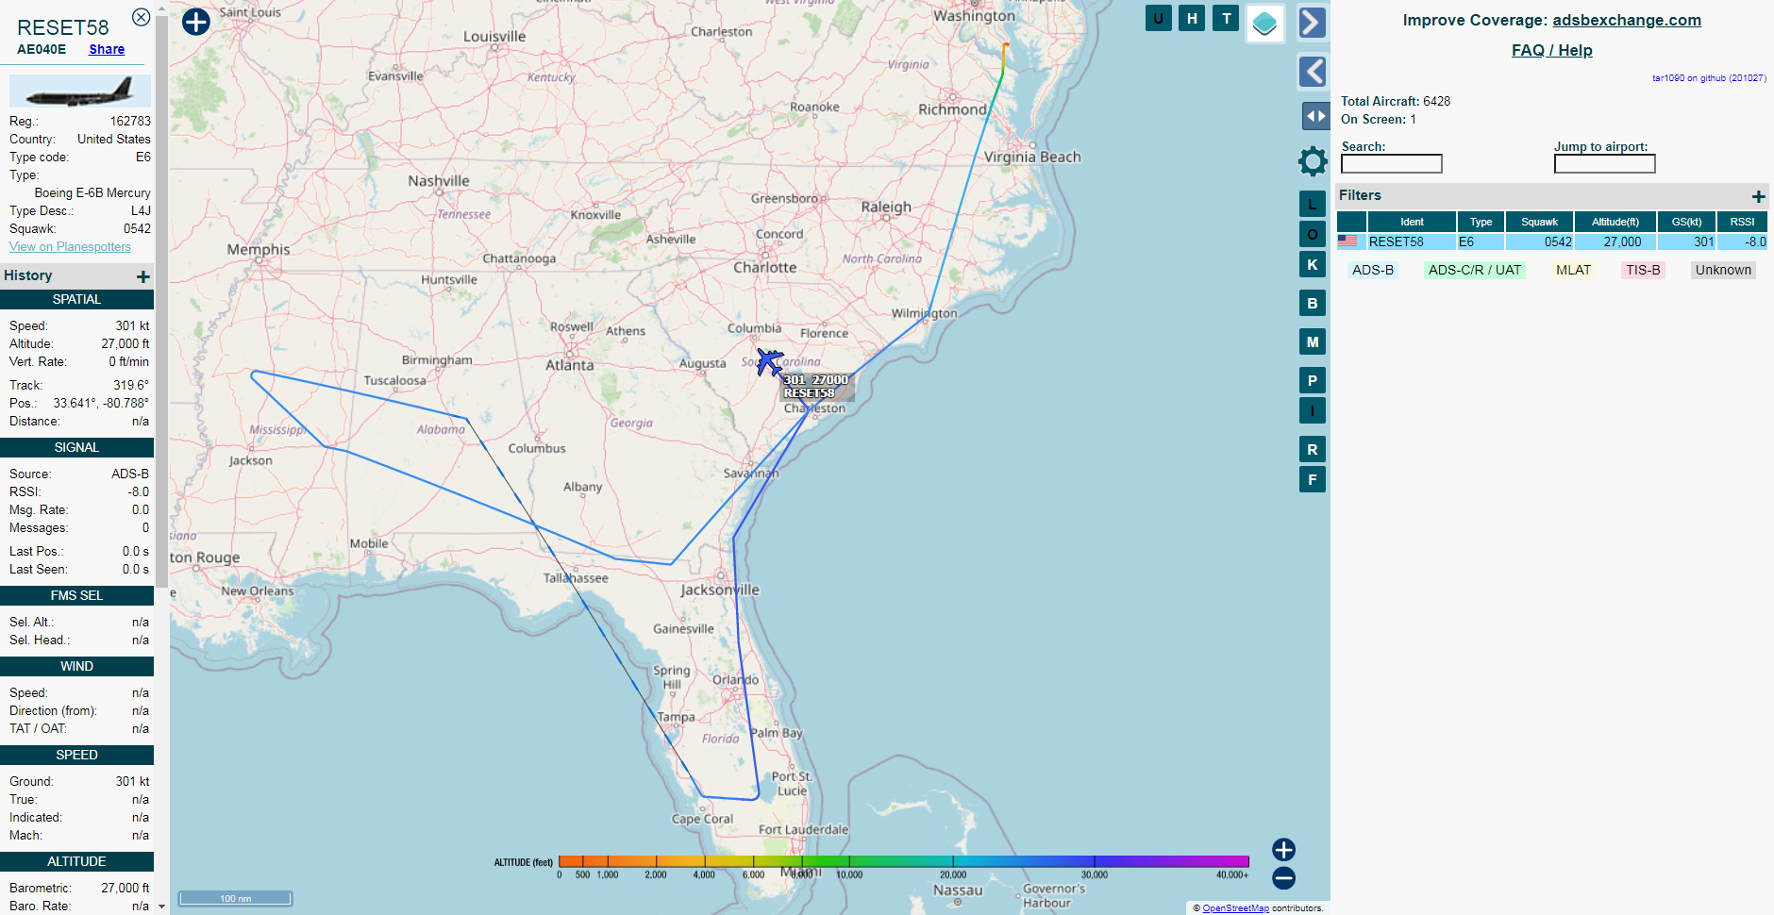The height and width of the screenshot is (915, 1774).
Task: Click the ADS-B legend label
Action: click(1372, 270)
